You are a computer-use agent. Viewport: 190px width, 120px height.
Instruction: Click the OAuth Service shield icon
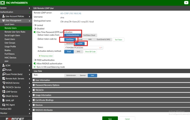pos(4,96)
